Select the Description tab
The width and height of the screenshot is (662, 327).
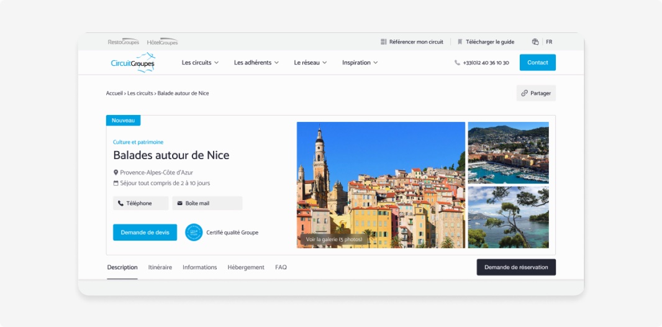(122, 267)
